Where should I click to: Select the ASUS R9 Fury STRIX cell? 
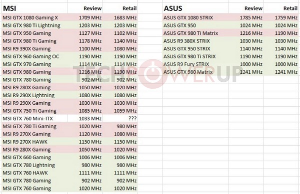(x=195, y=64)
